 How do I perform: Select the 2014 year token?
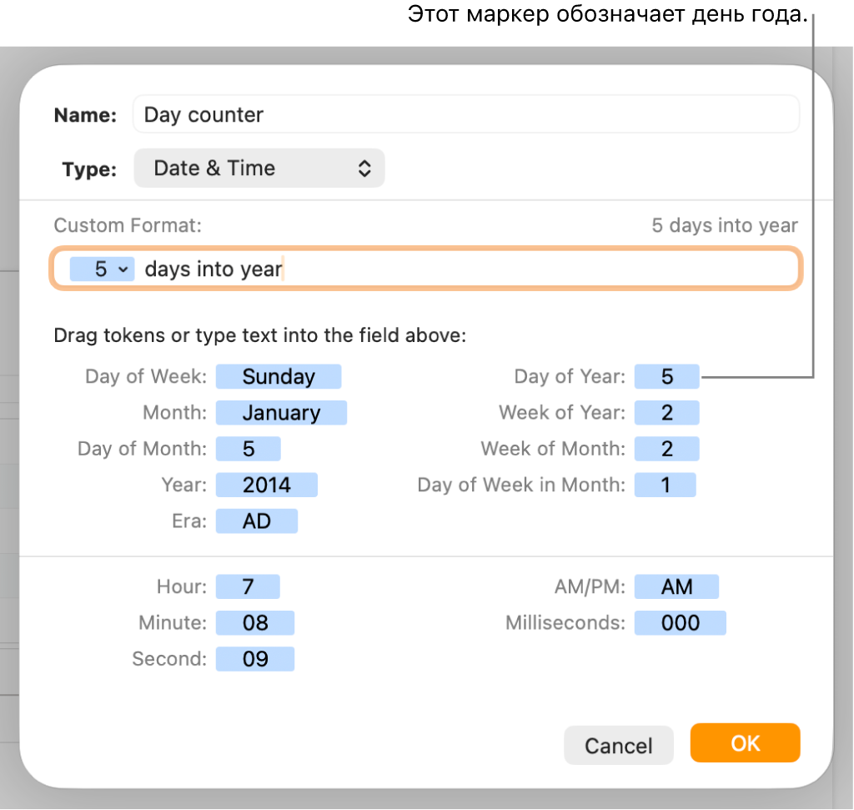267,485
